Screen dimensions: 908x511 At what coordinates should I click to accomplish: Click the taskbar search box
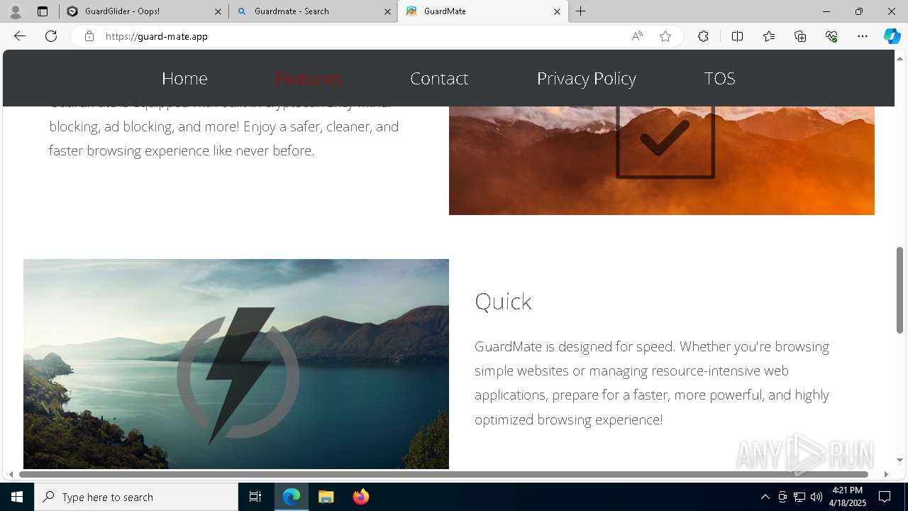tap(136, 497)
